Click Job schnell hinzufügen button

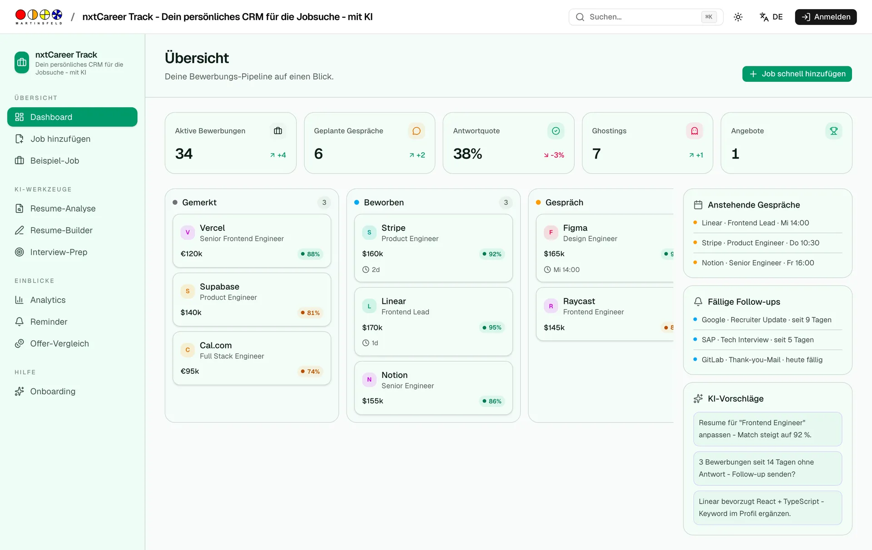coord(797,74)
